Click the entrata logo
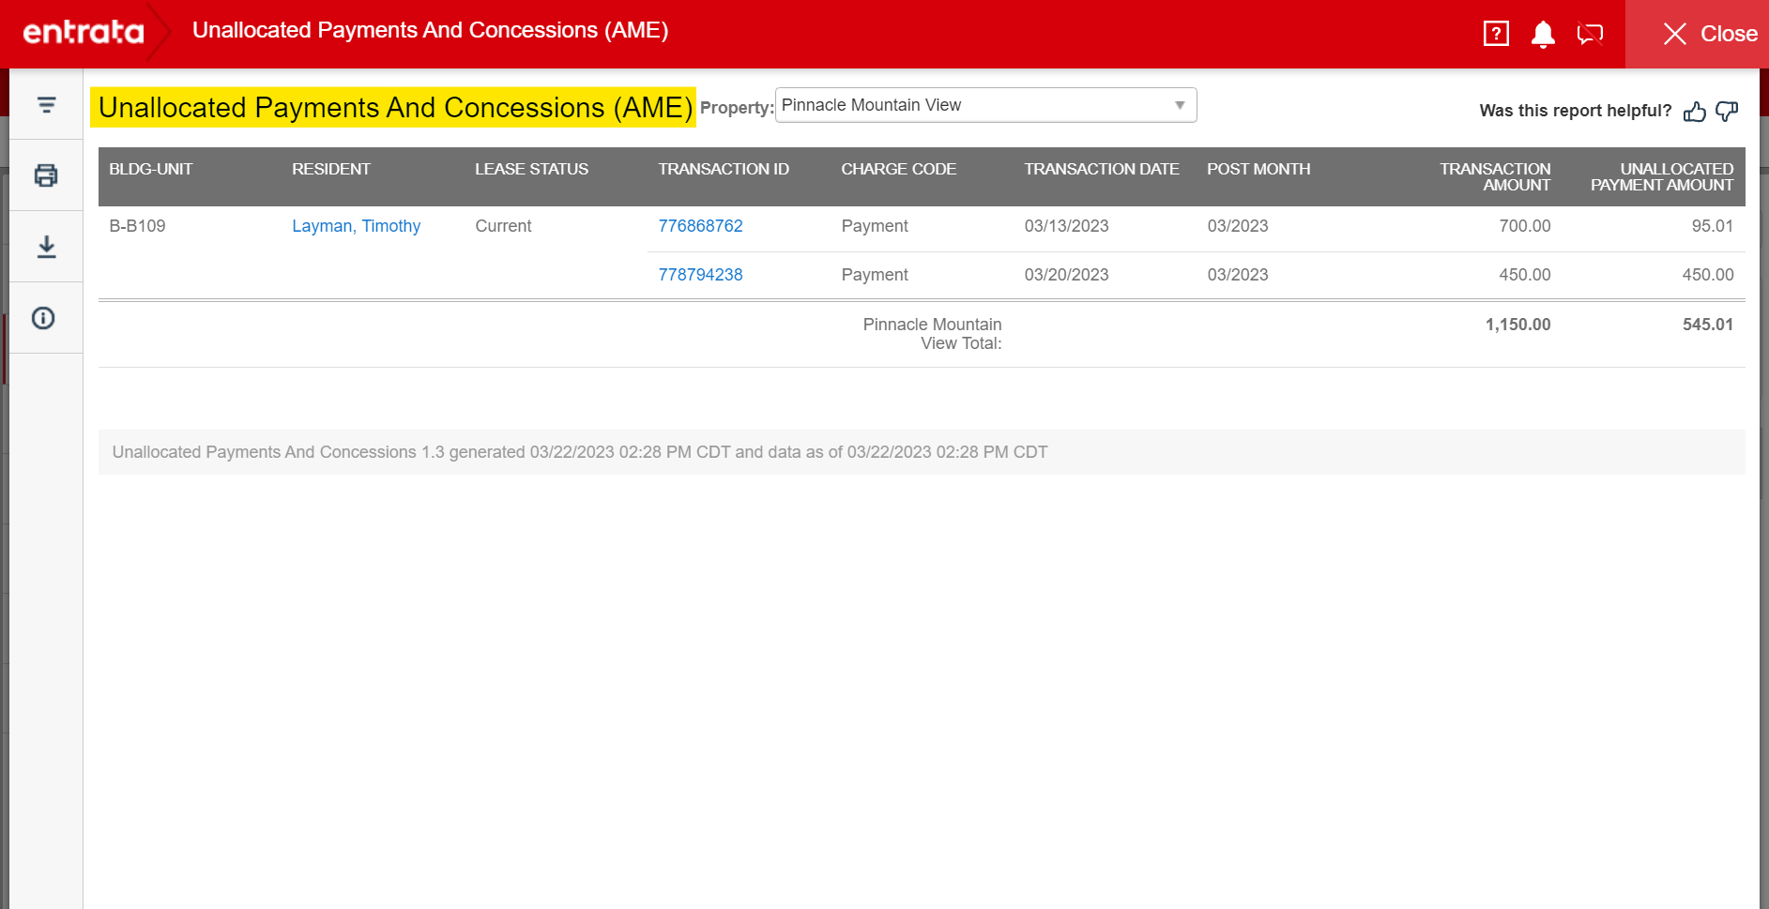Viewport: 1769px width, 909px height. point(84,33)
